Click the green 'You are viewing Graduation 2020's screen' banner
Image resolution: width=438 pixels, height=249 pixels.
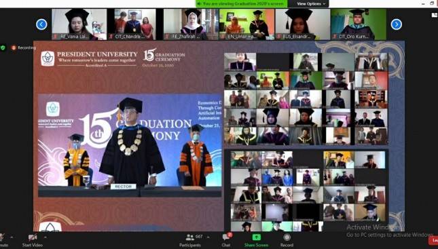click(x=242, y=3)
